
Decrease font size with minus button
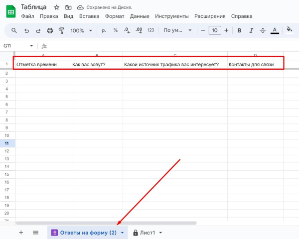[x=203, y=30]
